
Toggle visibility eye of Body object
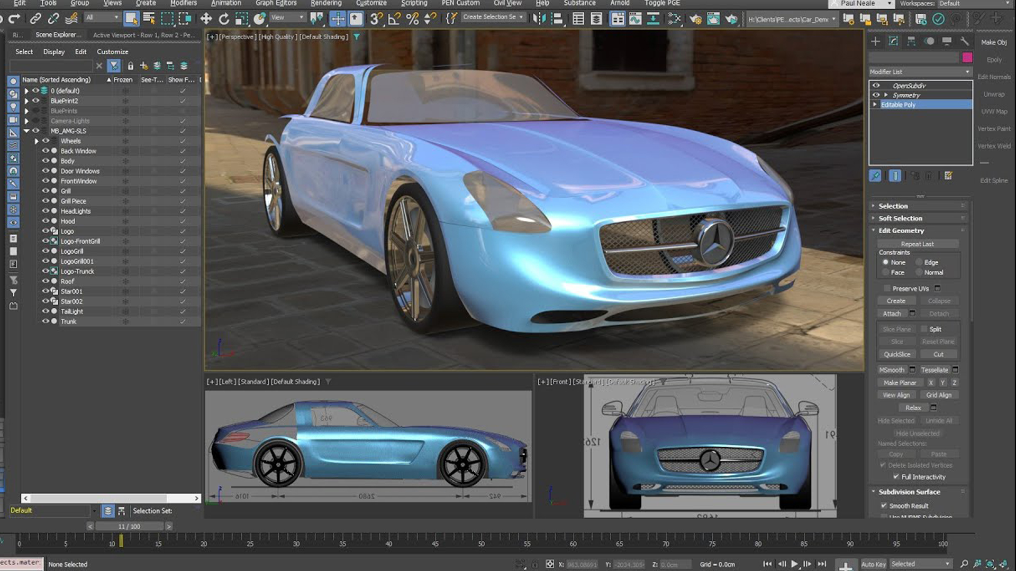46,161
